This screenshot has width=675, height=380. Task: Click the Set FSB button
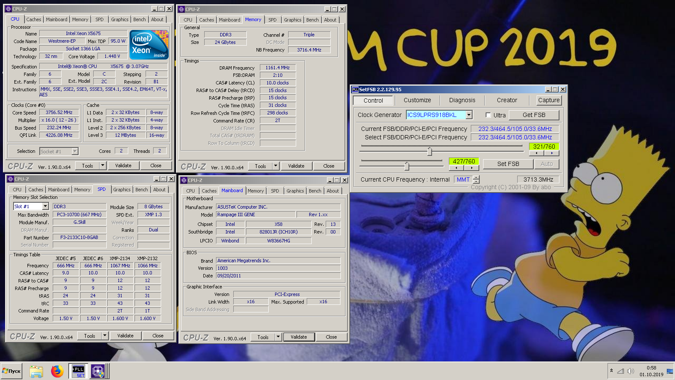pyautogui.click(x=508, y=164)
